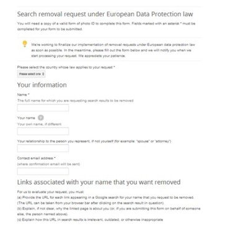Click the yellow lightbulb notice icon
248x225 pixels.
[25, 44]
